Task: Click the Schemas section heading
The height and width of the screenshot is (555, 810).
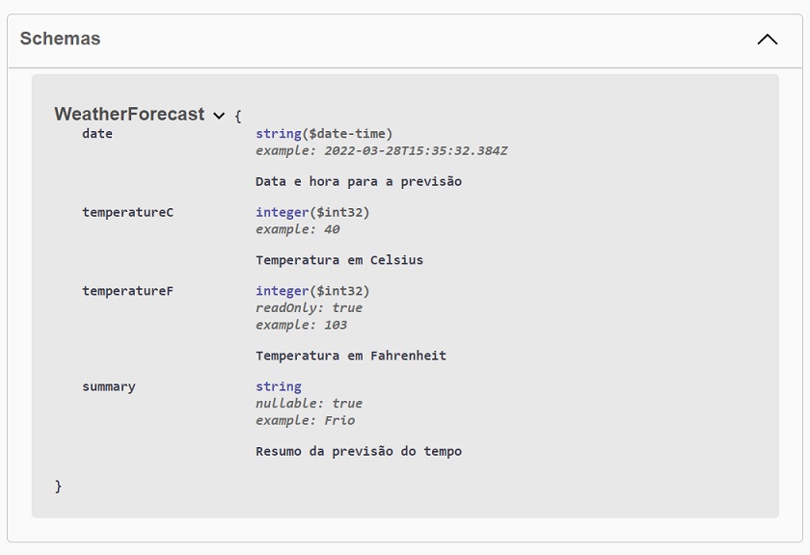Action: click(60, 39)
